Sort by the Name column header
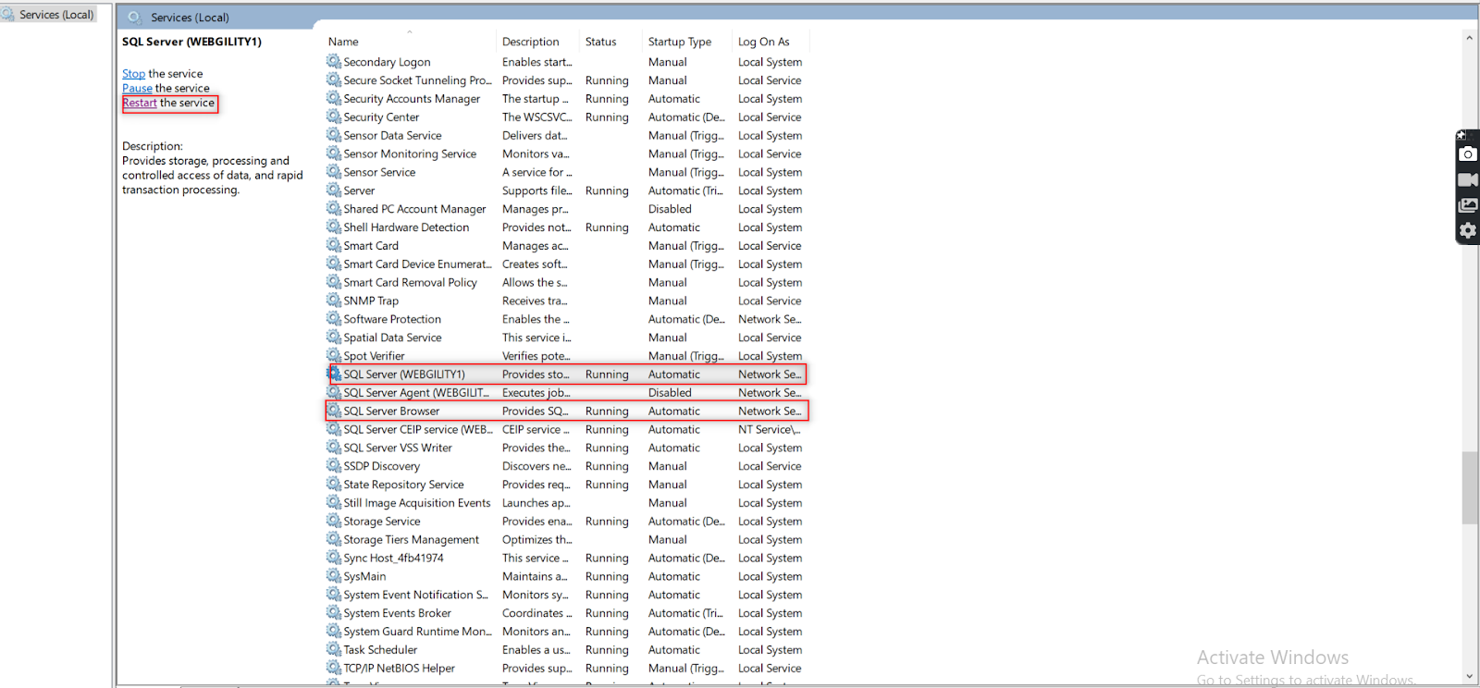 [343, 42]
